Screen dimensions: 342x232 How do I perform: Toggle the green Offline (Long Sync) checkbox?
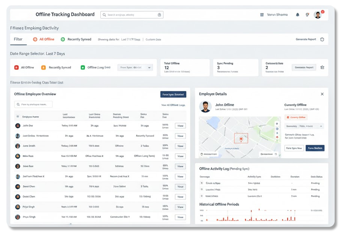[83, 67]
